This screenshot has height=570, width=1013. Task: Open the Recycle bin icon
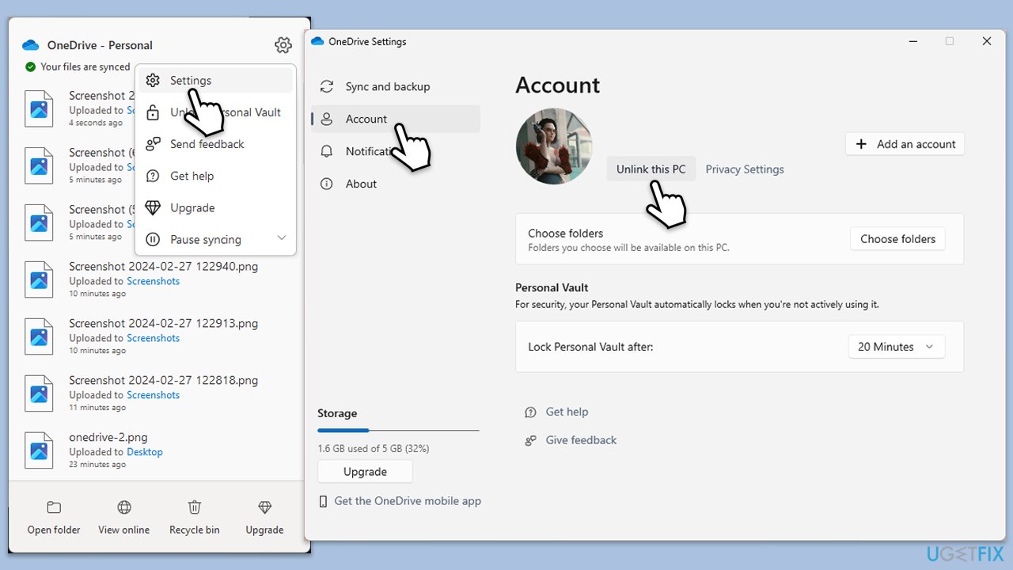(x=195, y=507)
